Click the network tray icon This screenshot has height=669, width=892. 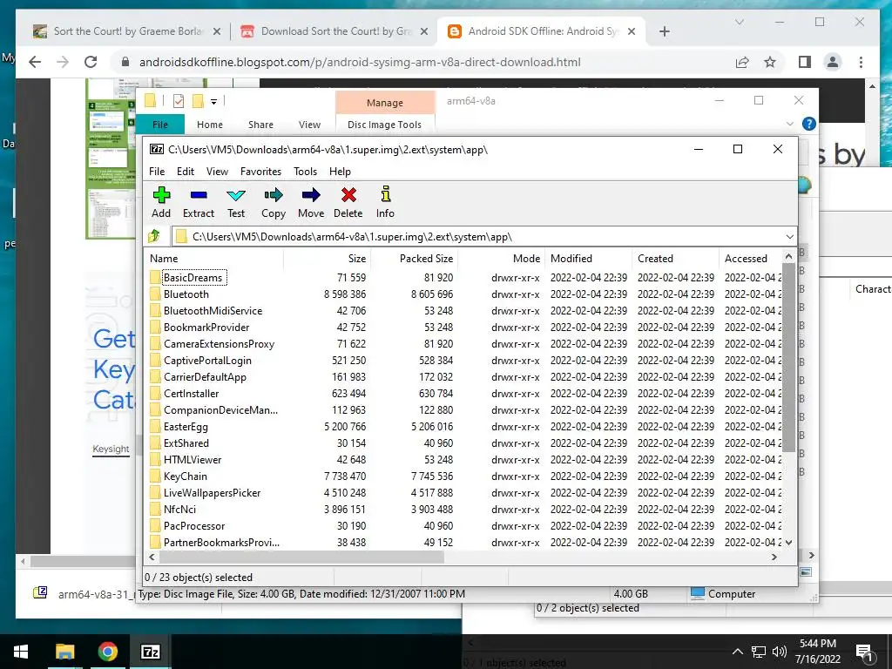(758, 652)
